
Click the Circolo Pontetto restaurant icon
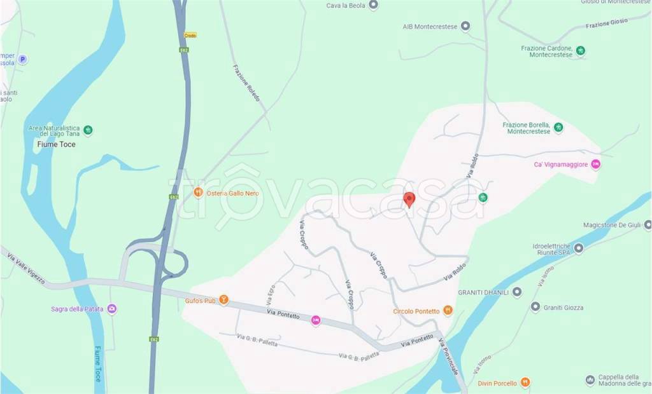[448, 310]
